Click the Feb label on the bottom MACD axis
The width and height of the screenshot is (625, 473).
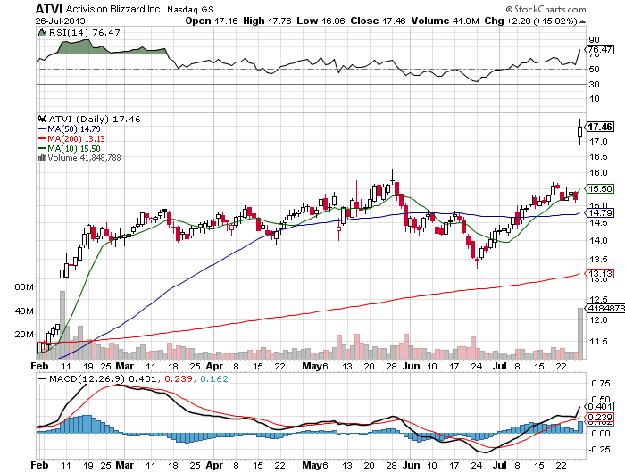point(39,465)
